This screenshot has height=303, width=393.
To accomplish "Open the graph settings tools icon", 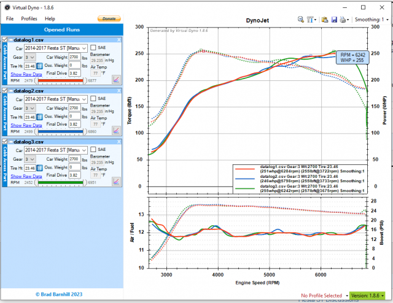I will click(x=309, y=19).
